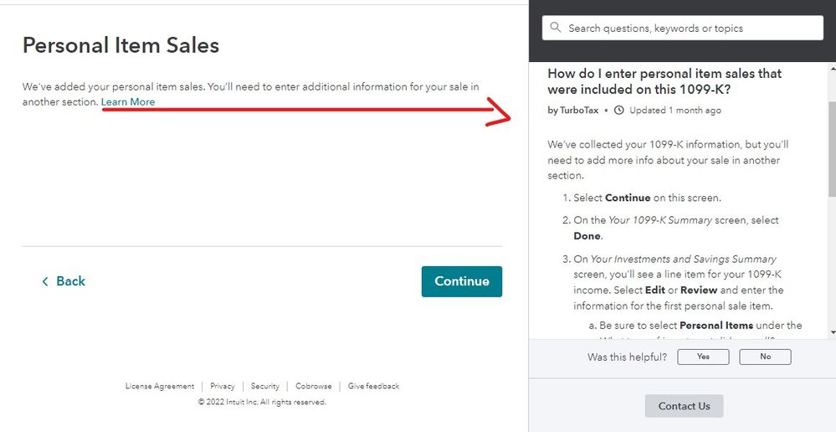Viewport: 836px width, 432px height.
Task: Focus the search questions input field
Action: [x=683, y=28]
